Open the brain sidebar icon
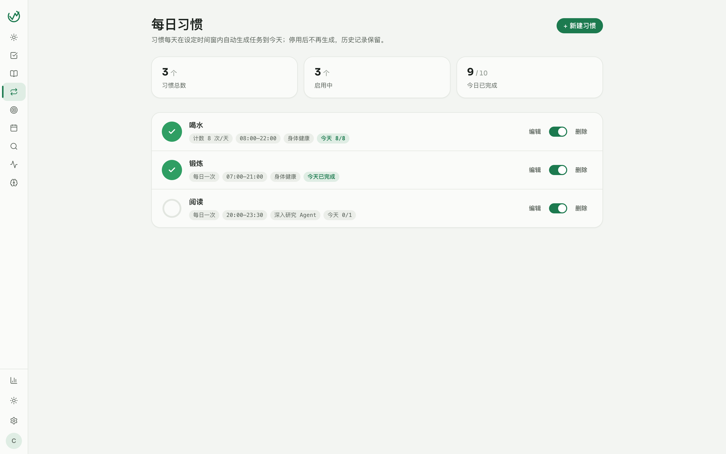The height and width of the screenshot is (454, 726). pos(14,183)
